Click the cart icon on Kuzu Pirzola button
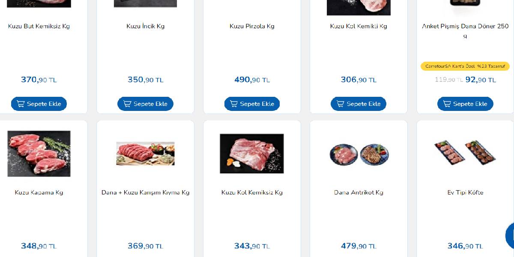Screen dimensions: 514x257 (234, 104)
